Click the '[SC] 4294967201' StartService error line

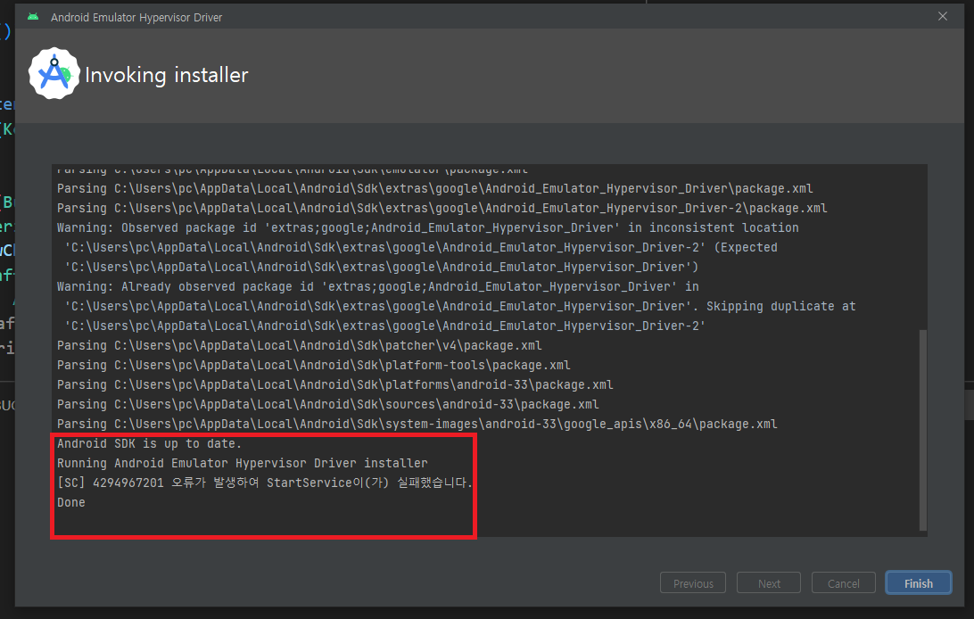click(x=265, y=483)
